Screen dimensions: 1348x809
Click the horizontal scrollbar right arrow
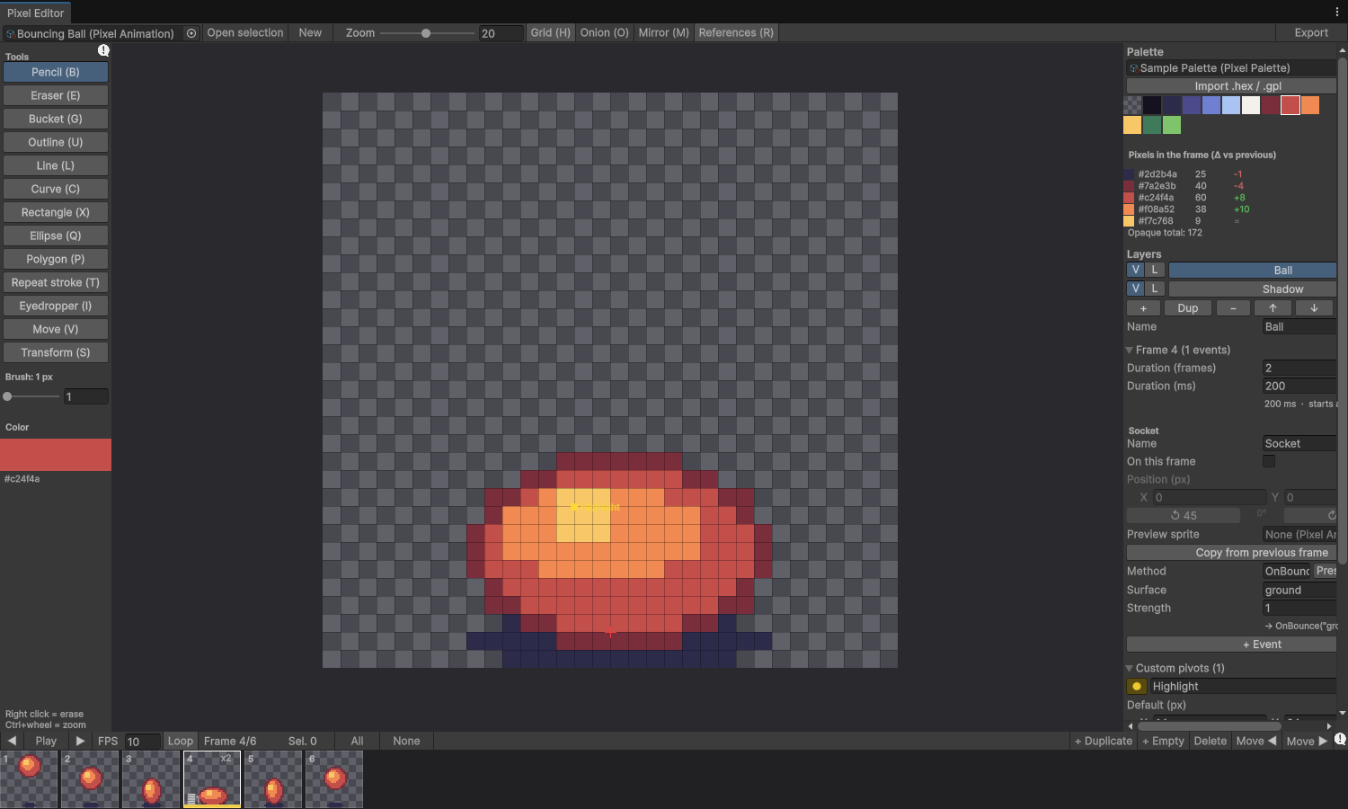1329,725
